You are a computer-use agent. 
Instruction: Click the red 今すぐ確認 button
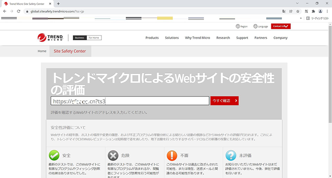[224, 101]
